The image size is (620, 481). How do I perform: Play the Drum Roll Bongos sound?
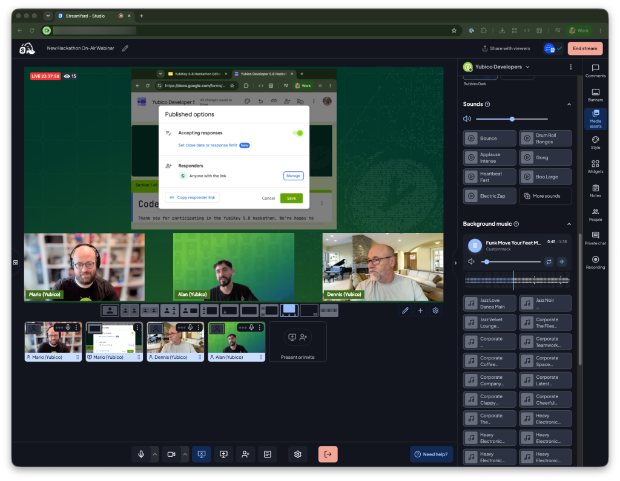[x=546, y=139]
